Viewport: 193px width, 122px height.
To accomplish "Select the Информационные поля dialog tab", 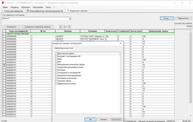I will (64, 48).
